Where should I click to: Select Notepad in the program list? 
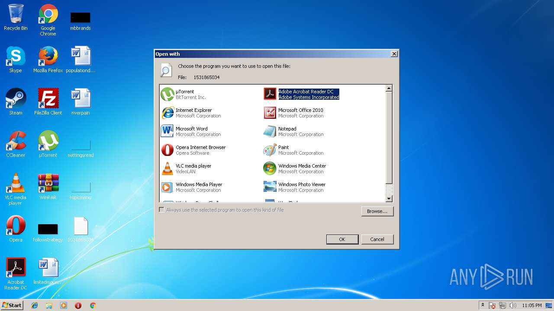293,131
